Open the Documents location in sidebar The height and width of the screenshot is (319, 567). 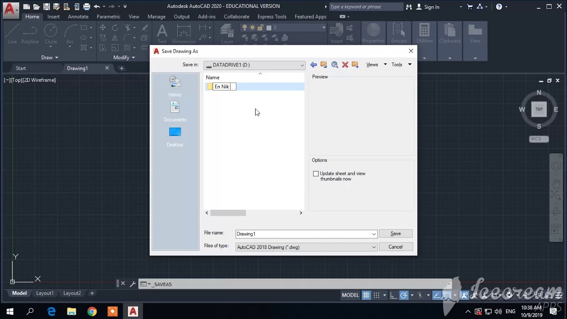tap(175, 112)
